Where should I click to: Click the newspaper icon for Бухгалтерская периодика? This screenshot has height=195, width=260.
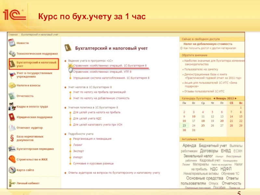click(12, 149)
